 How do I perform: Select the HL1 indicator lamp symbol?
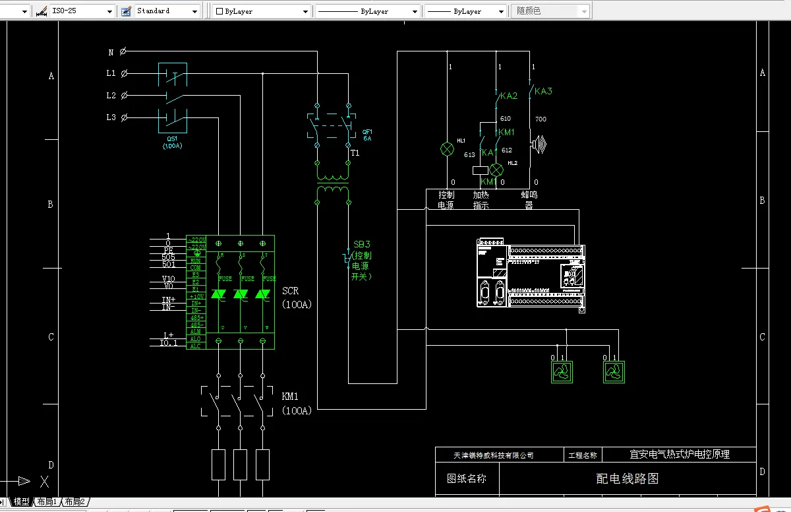coord(447,150)
